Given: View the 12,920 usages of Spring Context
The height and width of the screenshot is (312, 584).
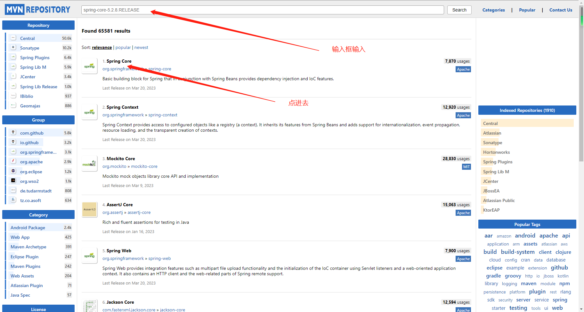Looking at the screenshot, I should [x=456, y=107].
